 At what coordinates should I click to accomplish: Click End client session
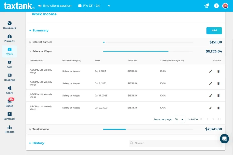pyautogui.click(x=55, y=6)
